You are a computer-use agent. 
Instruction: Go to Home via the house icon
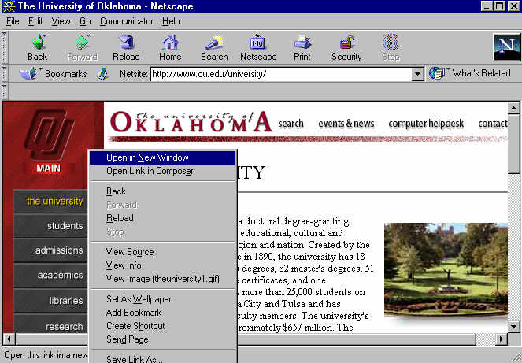[x=170, y=43]
